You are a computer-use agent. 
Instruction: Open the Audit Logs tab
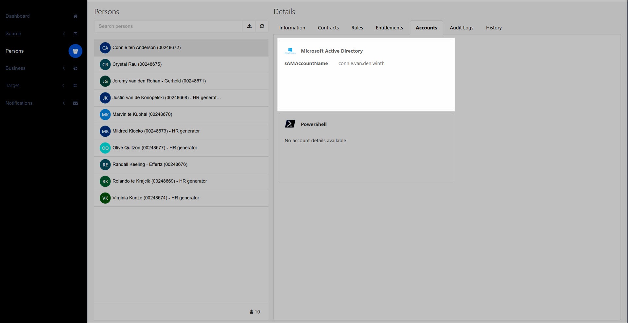click(462, 28)
